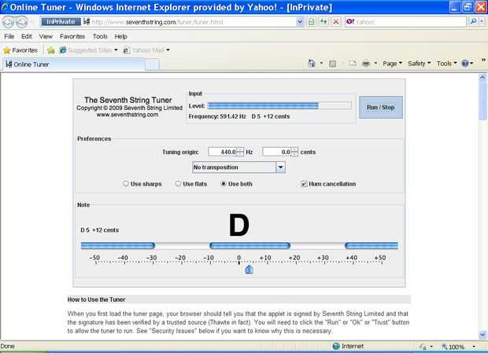The width and height of the screenshot is (488, 353).
Task: Click the seventhstring.com address bar URL
Action: tap(157, 22)
